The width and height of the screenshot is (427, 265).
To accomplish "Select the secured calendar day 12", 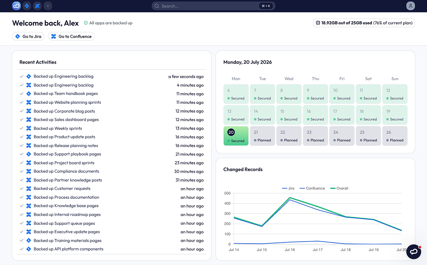I will [x=395, y=94].
